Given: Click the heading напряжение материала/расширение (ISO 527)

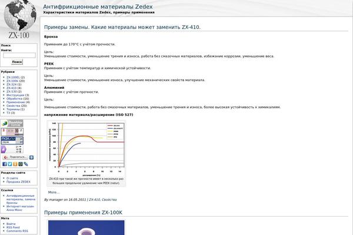Looking at the screenshot, I should (88, 115).
